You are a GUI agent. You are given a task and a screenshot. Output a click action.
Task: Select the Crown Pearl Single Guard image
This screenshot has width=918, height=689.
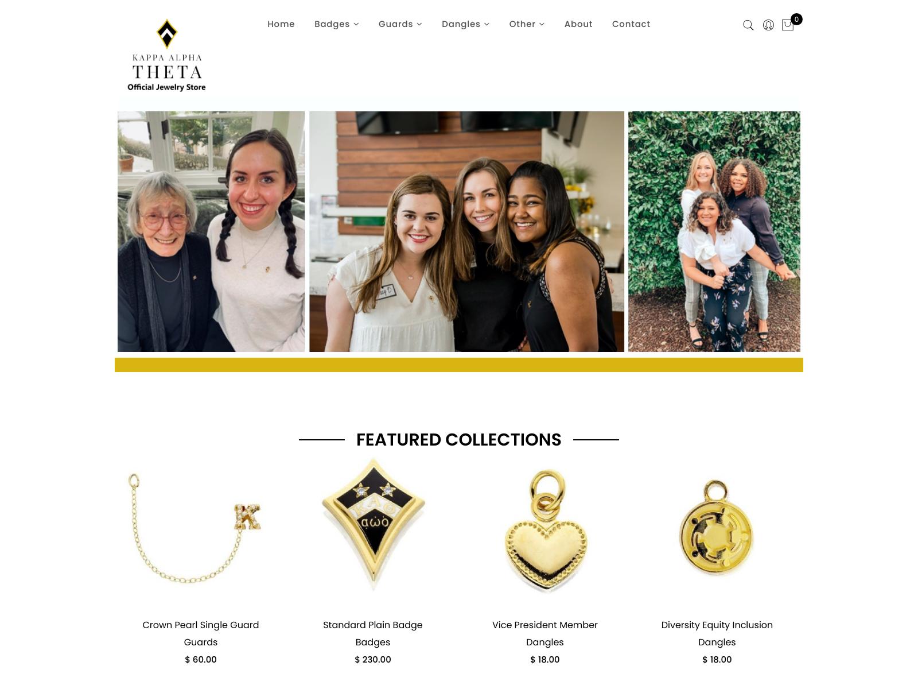[x=201, y=527]
